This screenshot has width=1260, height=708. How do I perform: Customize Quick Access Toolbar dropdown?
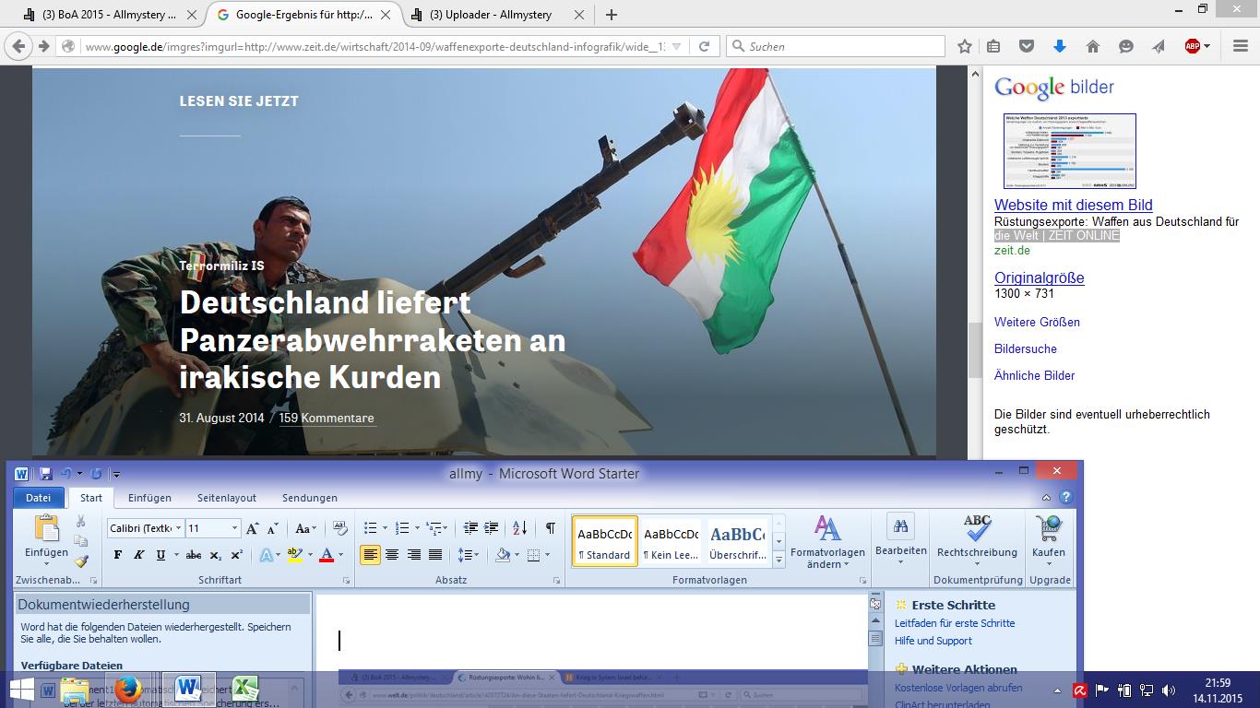(x=115, y=474)
